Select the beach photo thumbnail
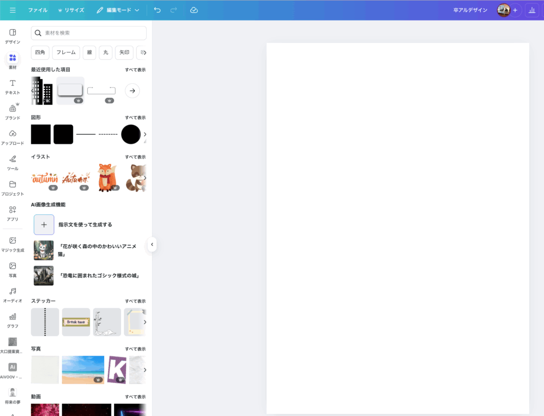This screenshot has width=544, height=416. pyautogui.click(x=83, y=369)
